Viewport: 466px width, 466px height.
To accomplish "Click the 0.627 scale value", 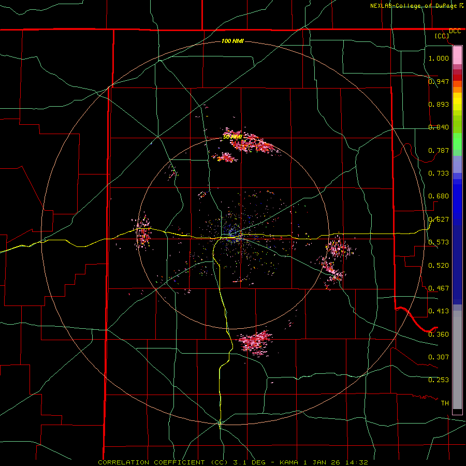I will click(439, 220).
